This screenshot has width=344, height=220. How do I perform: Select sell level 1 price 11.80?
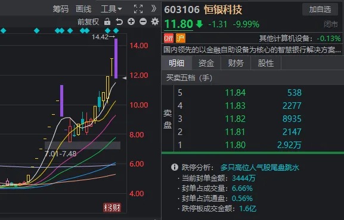click(x=235, y=145)
